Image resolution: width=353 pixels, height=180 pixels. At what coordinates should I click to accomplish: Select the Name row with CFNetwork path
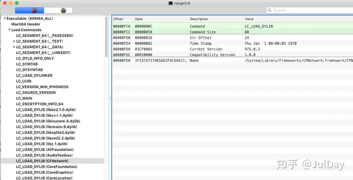pos(232,60)
